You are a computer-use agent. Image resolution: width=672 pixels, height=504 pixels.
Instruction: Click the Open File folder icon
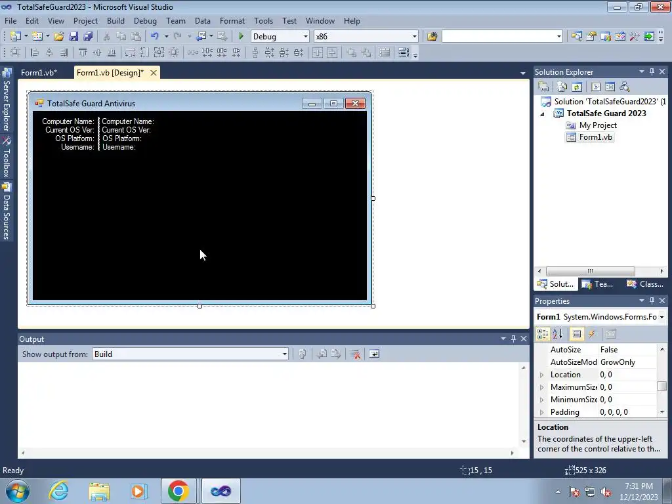coord(58,37)
